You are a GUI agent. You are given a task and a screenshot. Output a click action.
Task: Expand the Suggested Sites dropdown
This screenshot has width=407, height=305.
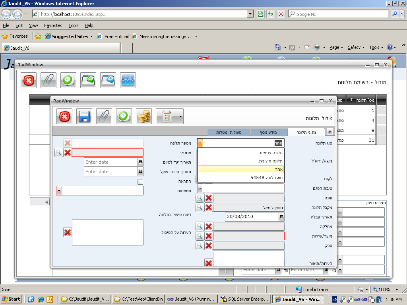click(92, 37)
